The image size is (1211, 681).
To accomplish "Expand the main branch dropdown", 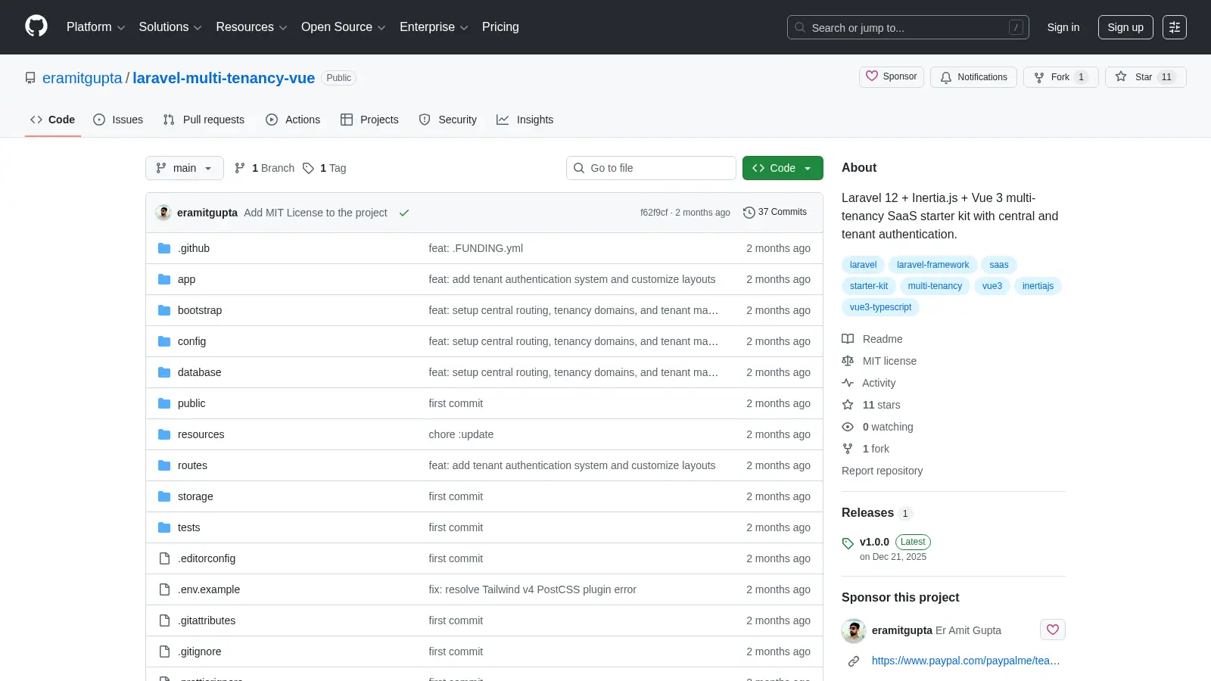I will (185, 168).
